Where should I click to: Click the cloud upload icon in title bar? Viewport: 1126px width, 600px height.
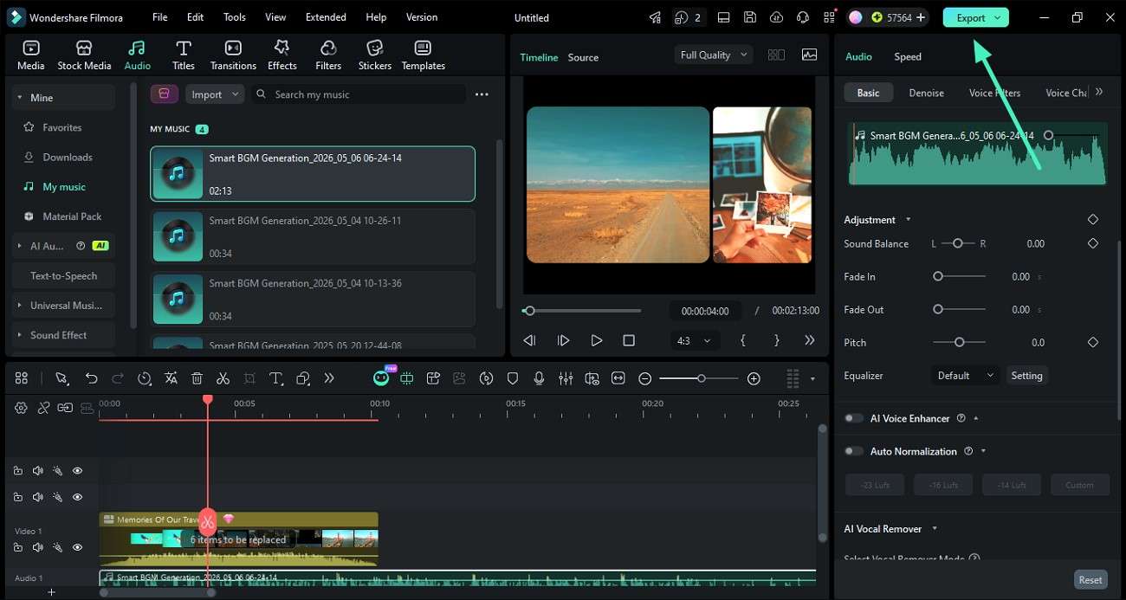pos(776,17)
